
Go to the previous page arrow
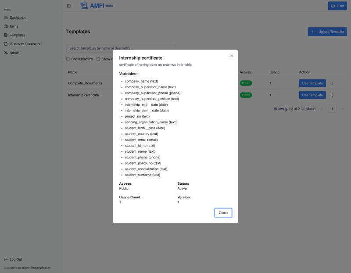[322, 109]
